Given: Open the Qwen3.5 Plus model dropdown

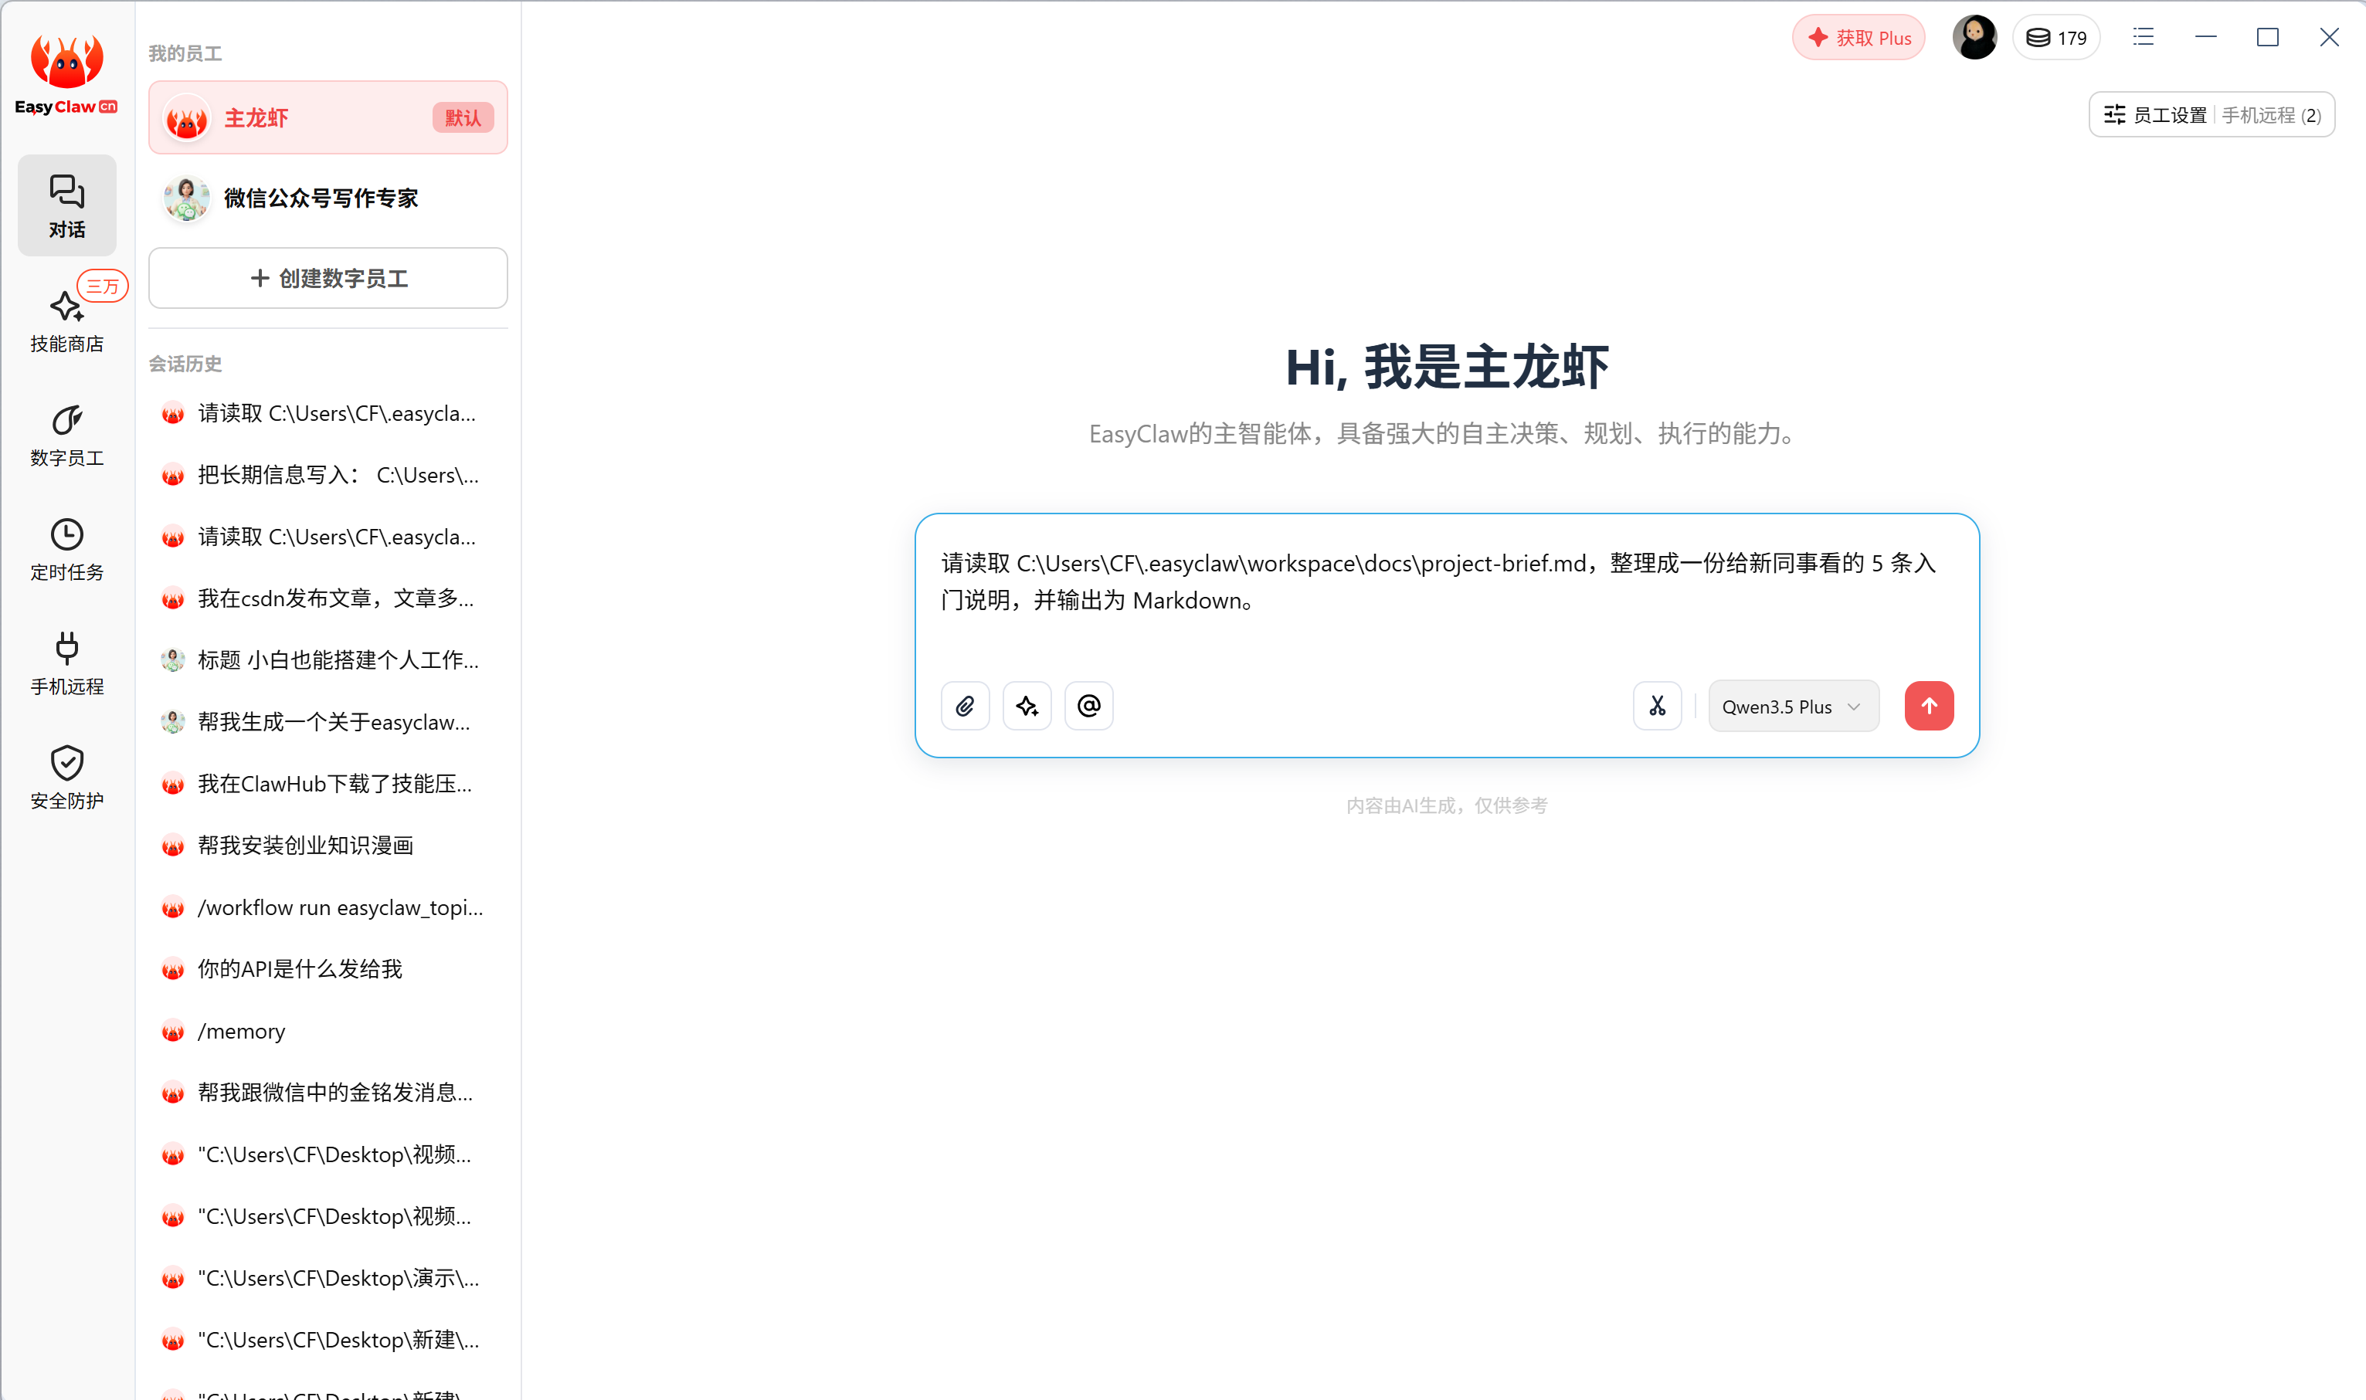Looking at the screenshot, I should click(x=1794, y=706).
